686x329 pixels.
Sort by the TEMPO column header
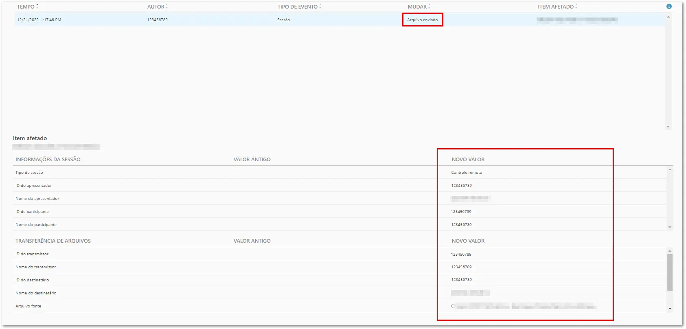pos(28,7)
